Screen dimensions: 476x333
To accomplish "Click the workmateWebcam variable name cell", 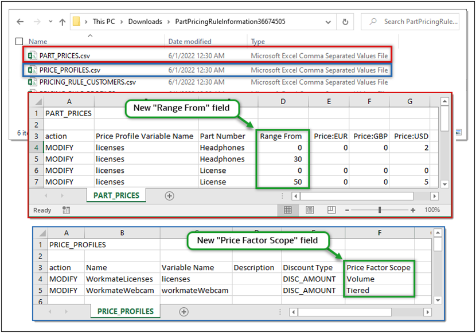I will pyautogui.click(x=196, y=290).
